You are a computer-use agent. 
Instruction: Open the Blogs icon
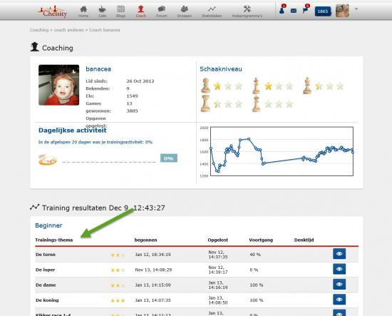point(120,9)
